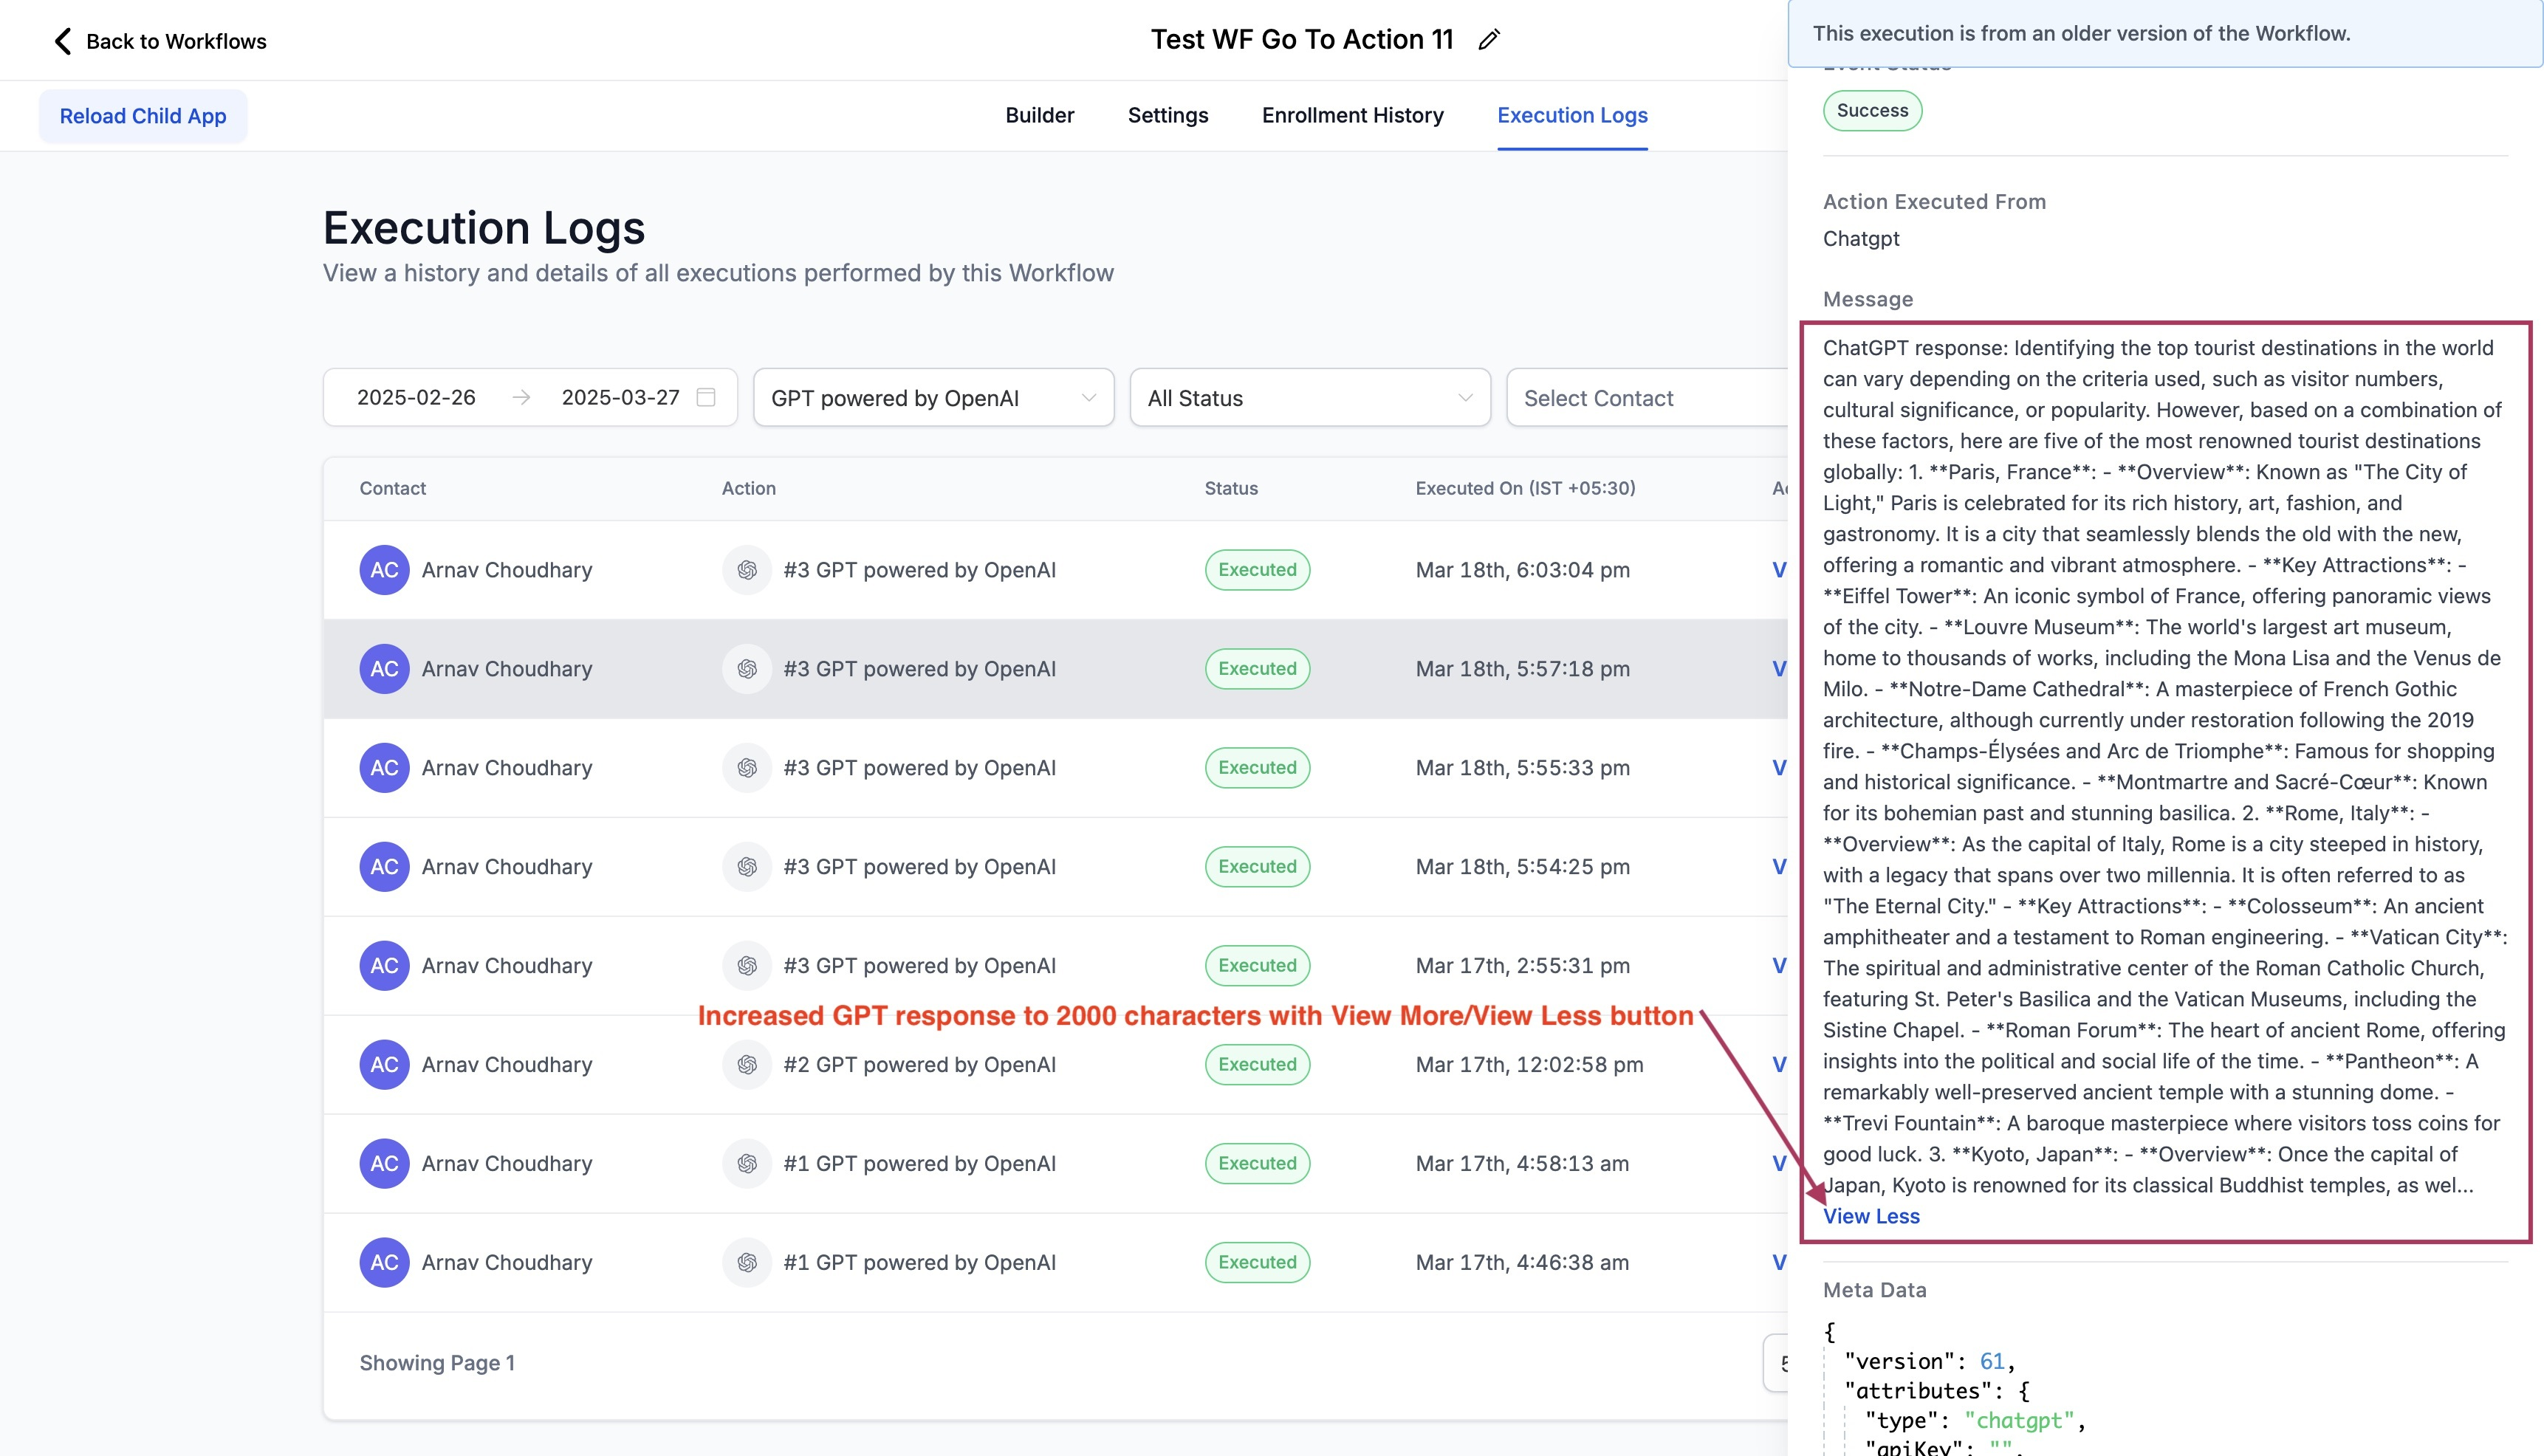The image size is (2544, 1456).
Task: Go to the Settings tab
Action: point(1167,115)
